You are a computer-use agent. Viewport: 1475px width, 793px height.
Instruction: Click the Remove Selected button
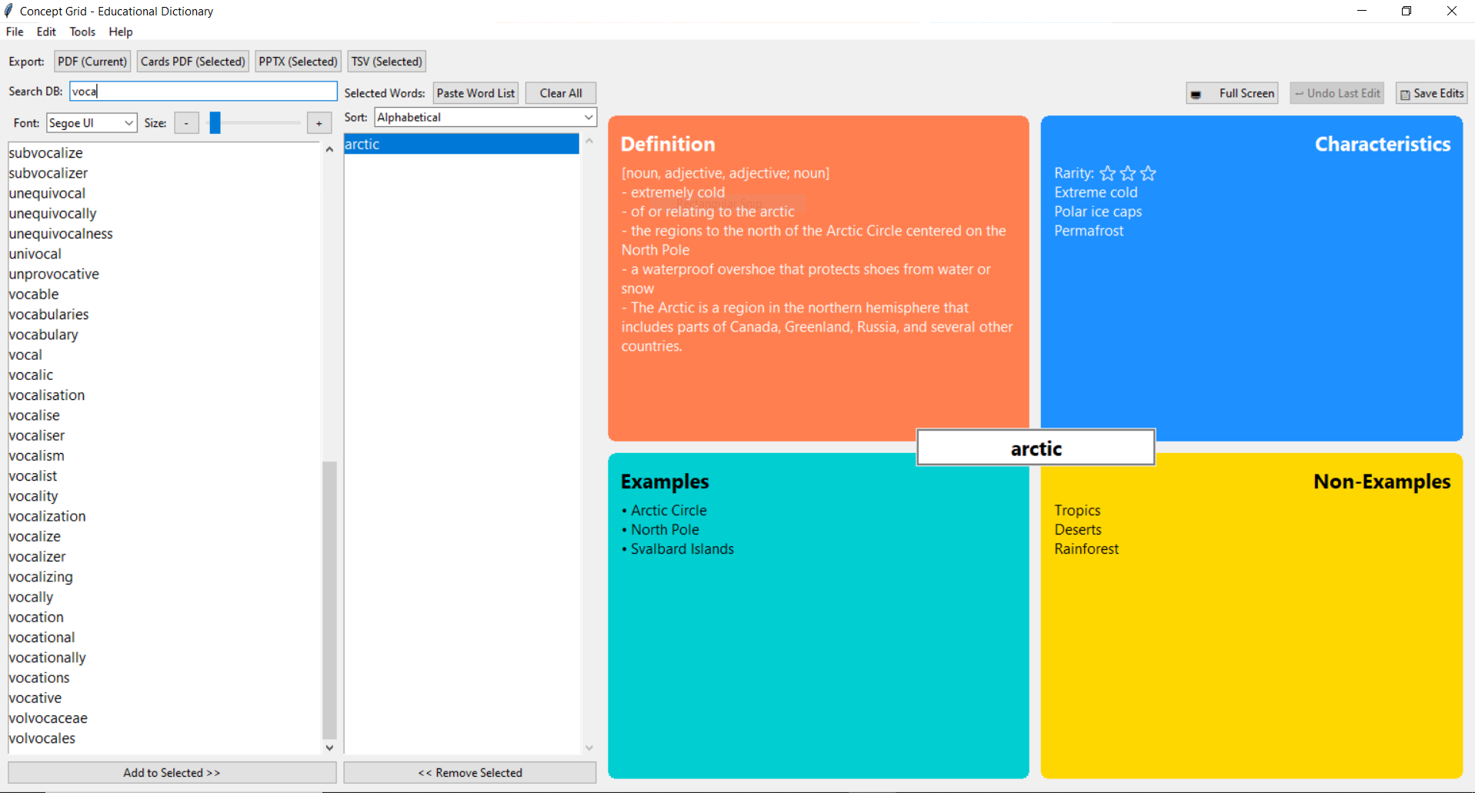coord(469,772)
